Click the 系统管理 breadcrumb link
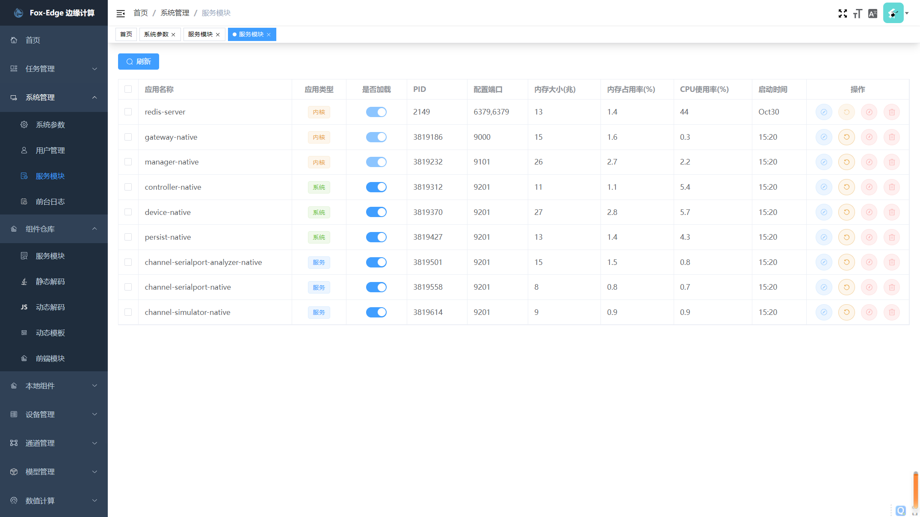 pyautogui.click(x=175, y=13)
